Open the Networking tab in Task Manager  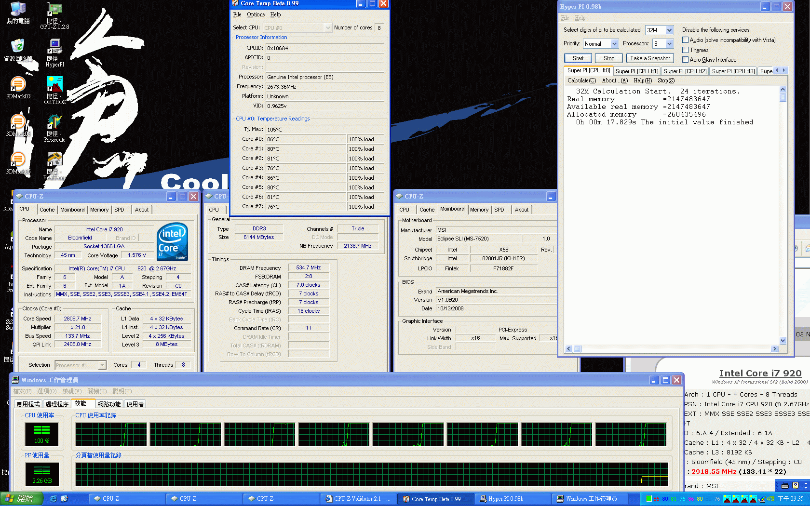[109, 404]
